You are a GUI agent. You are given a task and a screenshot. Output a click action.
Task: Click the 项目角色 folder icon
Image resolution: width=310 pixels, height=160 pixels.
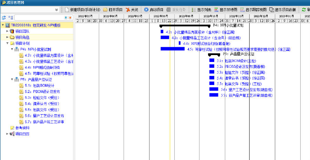click(12, 37)
